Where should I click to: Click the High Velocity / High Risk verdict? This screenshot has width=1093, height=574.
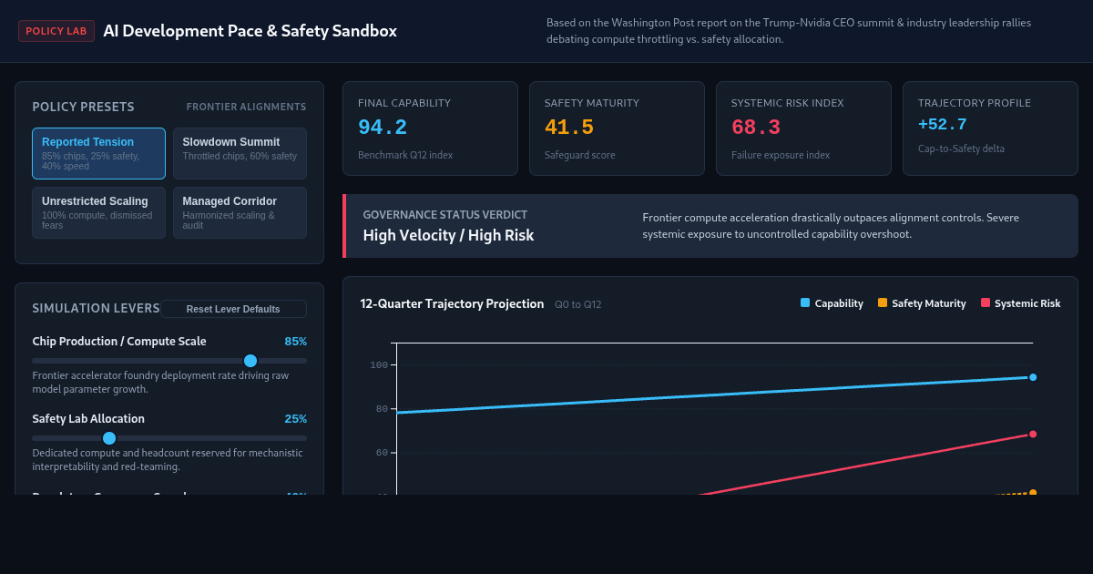[448, 235]
